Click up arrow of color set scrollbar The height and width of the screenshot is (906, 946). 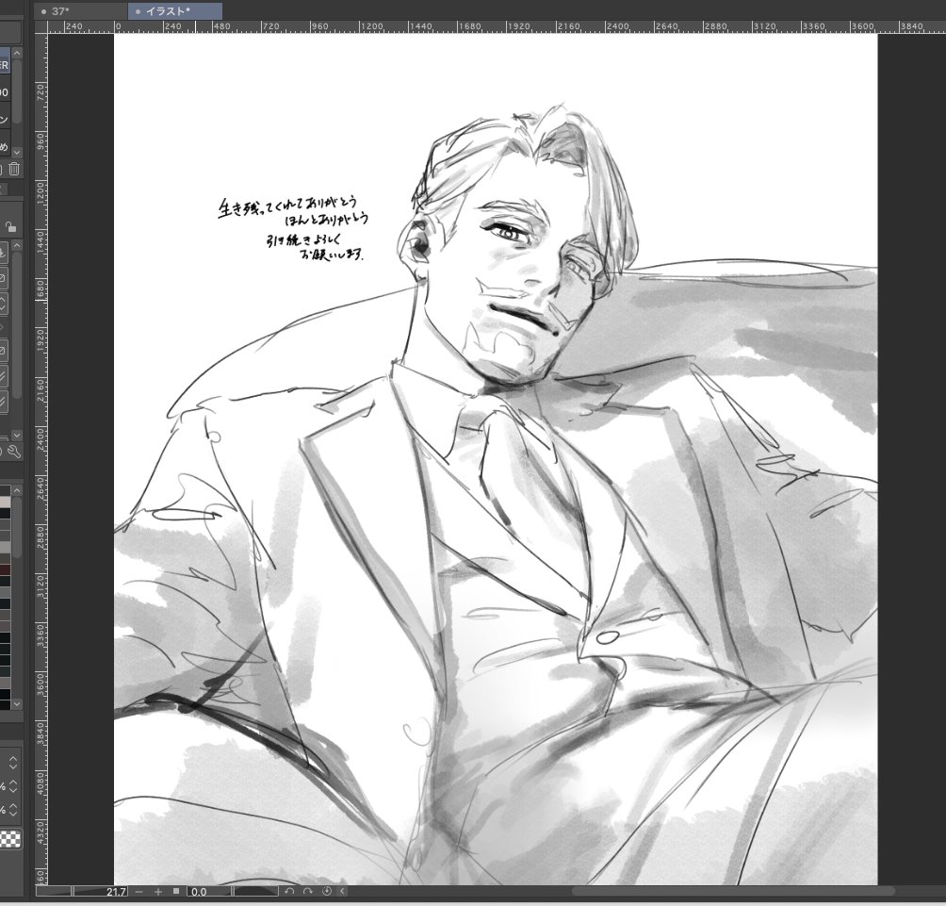17,491
